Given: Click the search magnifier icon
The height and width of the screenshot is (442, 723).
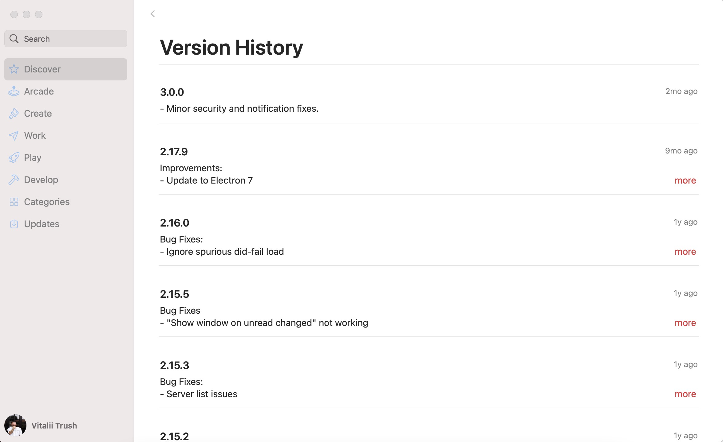Looking at the screenshot, I should [x=14, y=39].
